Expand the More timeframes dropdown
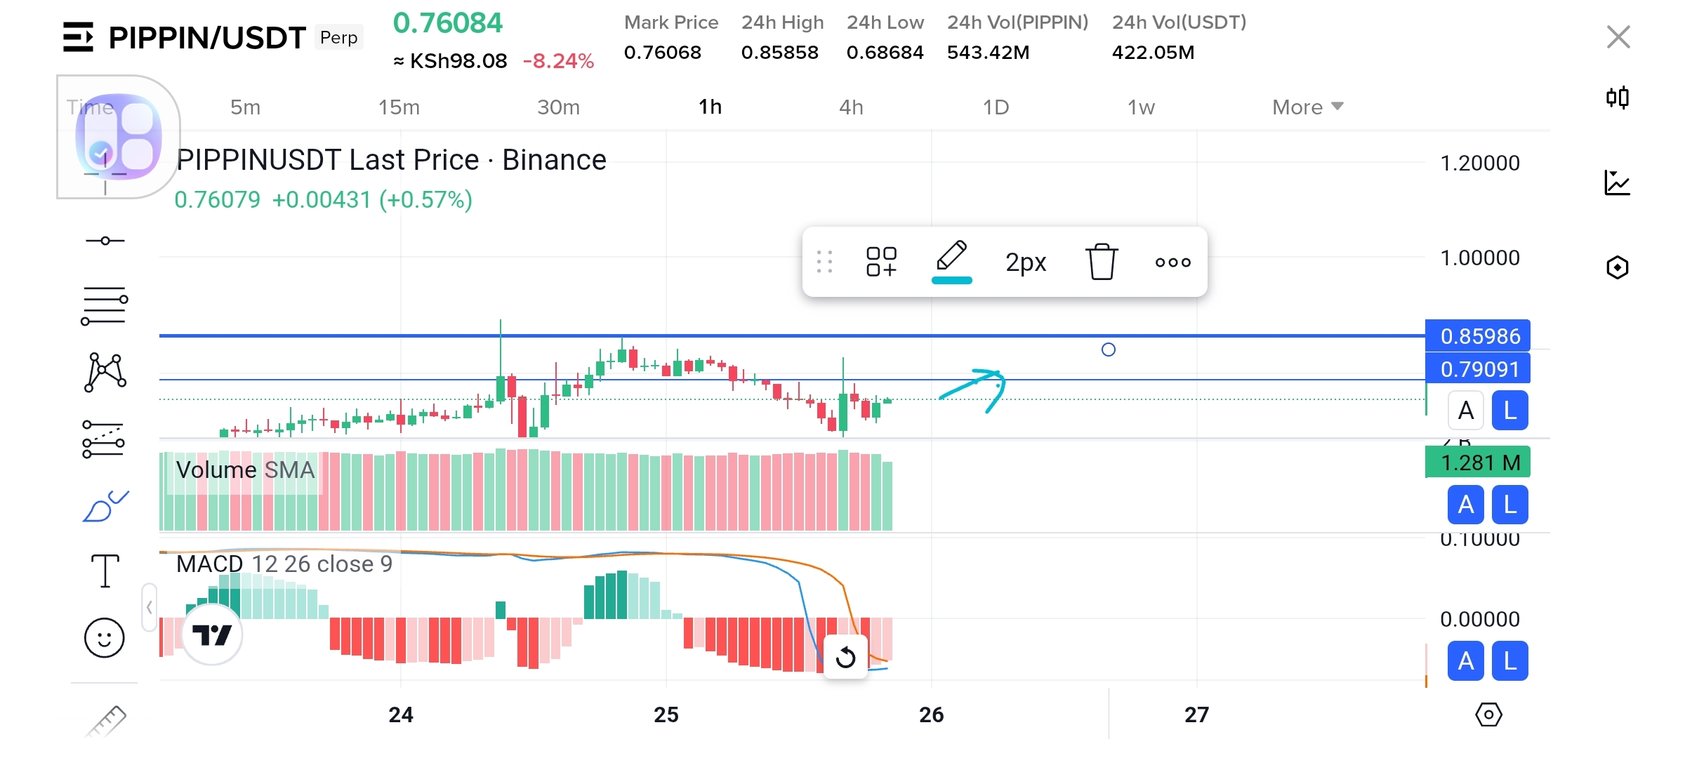Screen dimensions: 1685x758 (x=1308, y=107)
